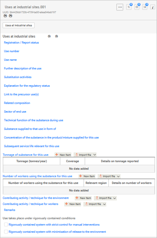
Task: Open 'Sector of end use' field
Action: click(15, 111)
